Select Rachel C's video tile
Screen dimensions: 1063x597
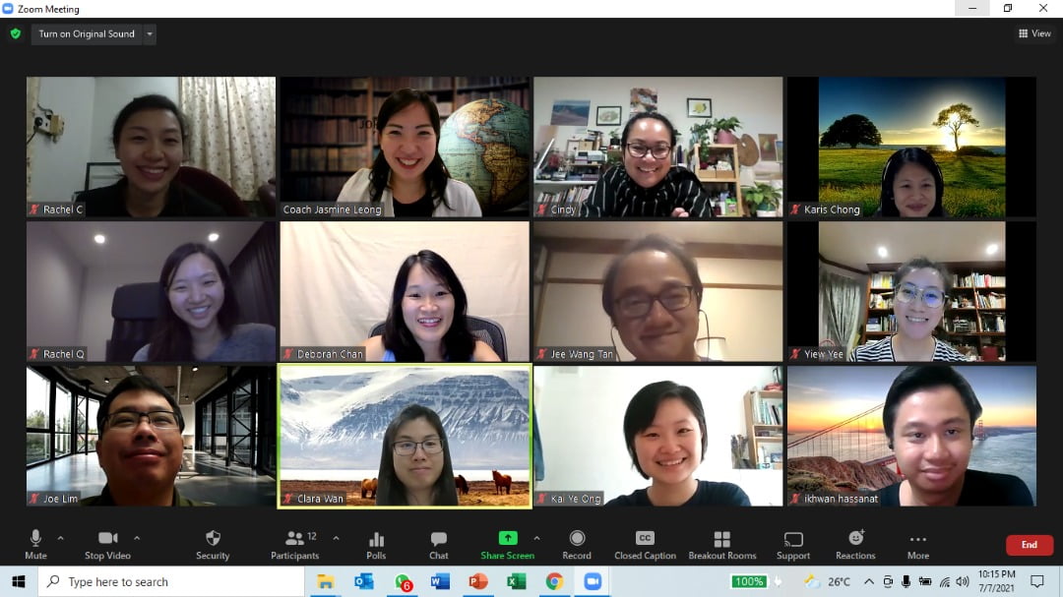click(x=152, y=147)
